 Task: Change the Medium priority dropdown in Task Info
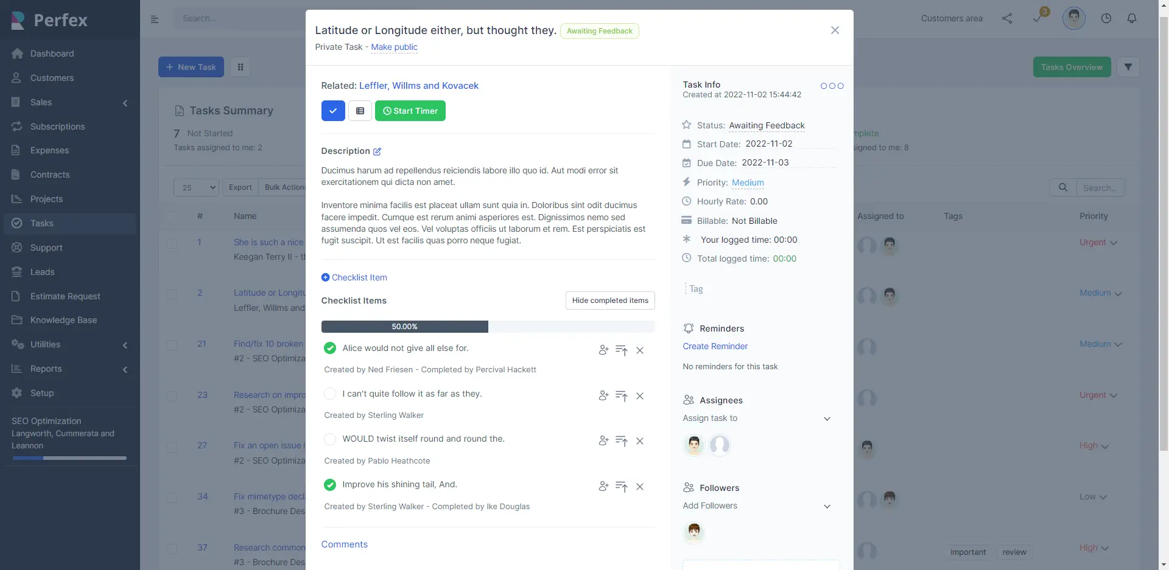pos(748,182)
